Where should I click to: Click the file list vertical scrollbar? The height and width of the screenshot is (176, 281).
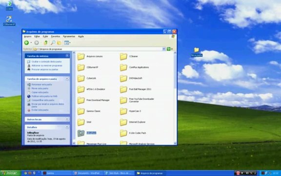[x=175, y=98]
